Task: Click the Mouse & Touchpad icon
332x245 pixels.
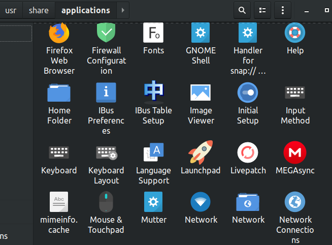Action: (x=106, y=202)
